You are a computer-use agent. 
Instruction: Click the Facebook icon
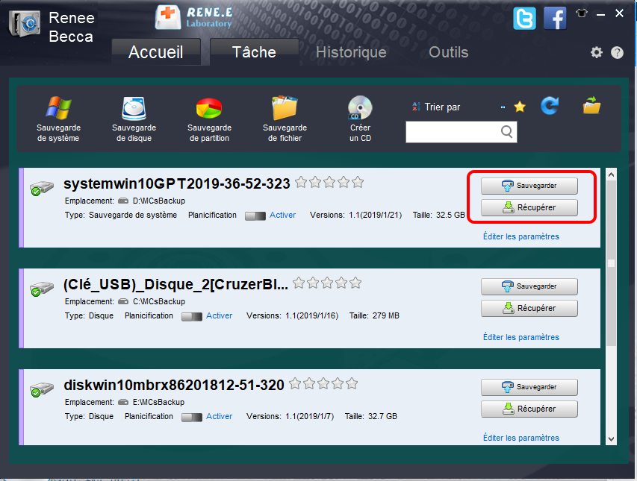click(x=555, y=19)
